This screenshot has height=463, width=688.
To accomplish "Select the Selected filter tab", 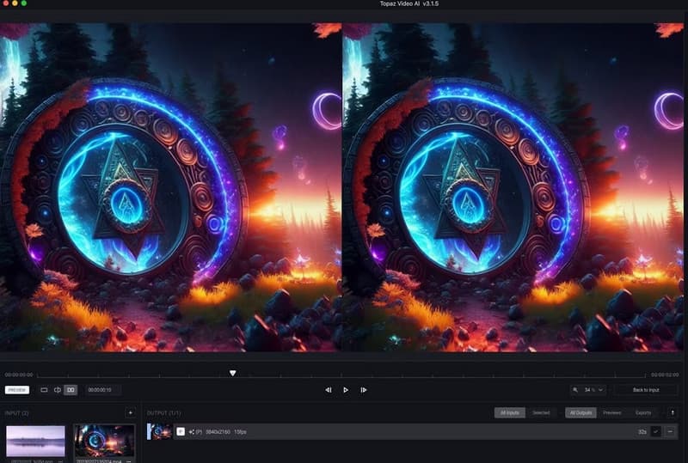I will 541,413.
